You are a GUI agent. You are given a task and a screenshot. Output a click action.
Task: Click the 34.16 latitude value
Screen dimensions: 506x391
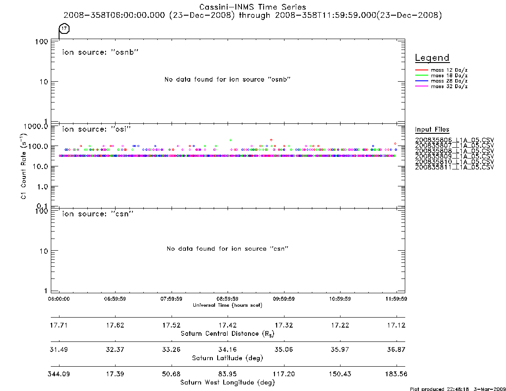(x=228, y=350)
